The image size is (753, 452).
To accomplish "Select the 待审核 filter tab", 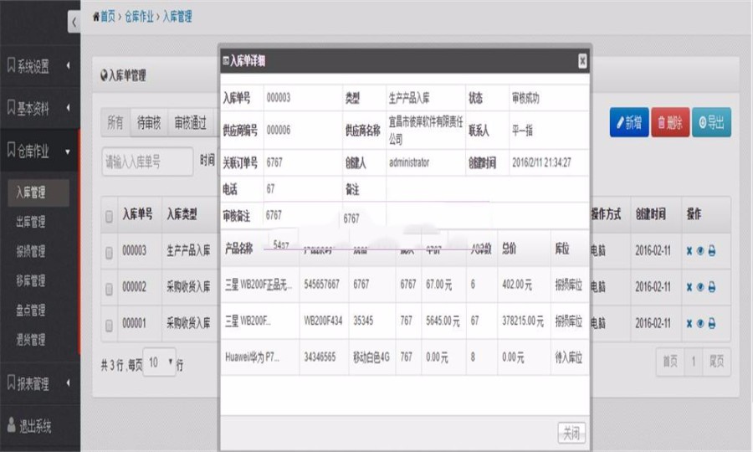I will click(149, 123).
